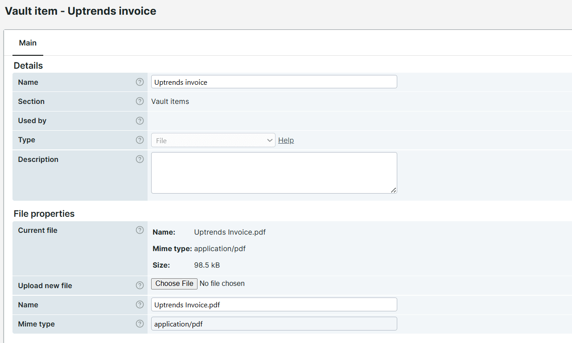Viewport: 572px width, 343px height.
Task: Click inside the empty Description text area
Action: coord(274,173)
